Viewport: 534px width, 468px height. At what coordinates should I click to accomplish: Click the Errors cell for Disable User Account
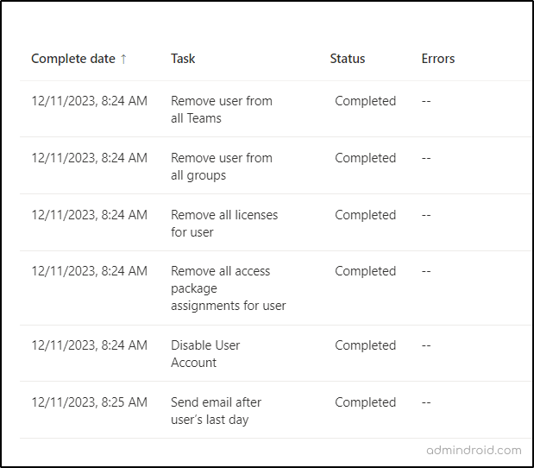click(426, 345)
